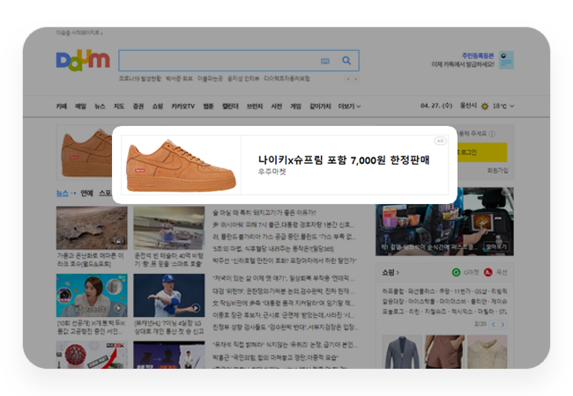573x396 pixels.
Task: Open the virus graph news thumbnail
Action: [x=92, y=355]
